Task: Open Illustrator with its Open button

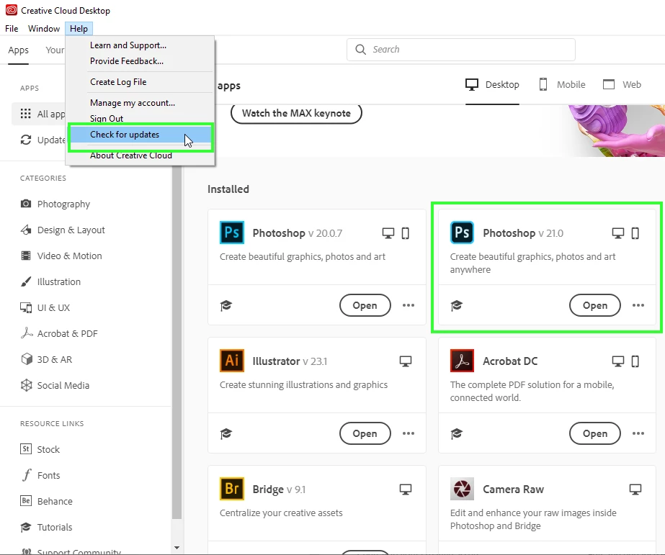Action: pos(365,433)
